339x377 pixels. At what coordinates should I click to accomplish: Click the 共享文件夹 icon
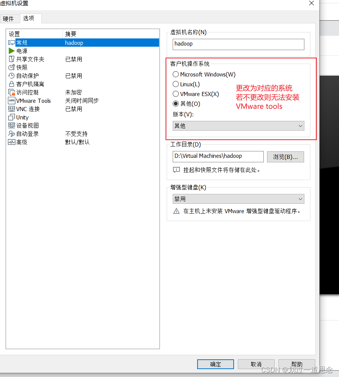(12, 59)
